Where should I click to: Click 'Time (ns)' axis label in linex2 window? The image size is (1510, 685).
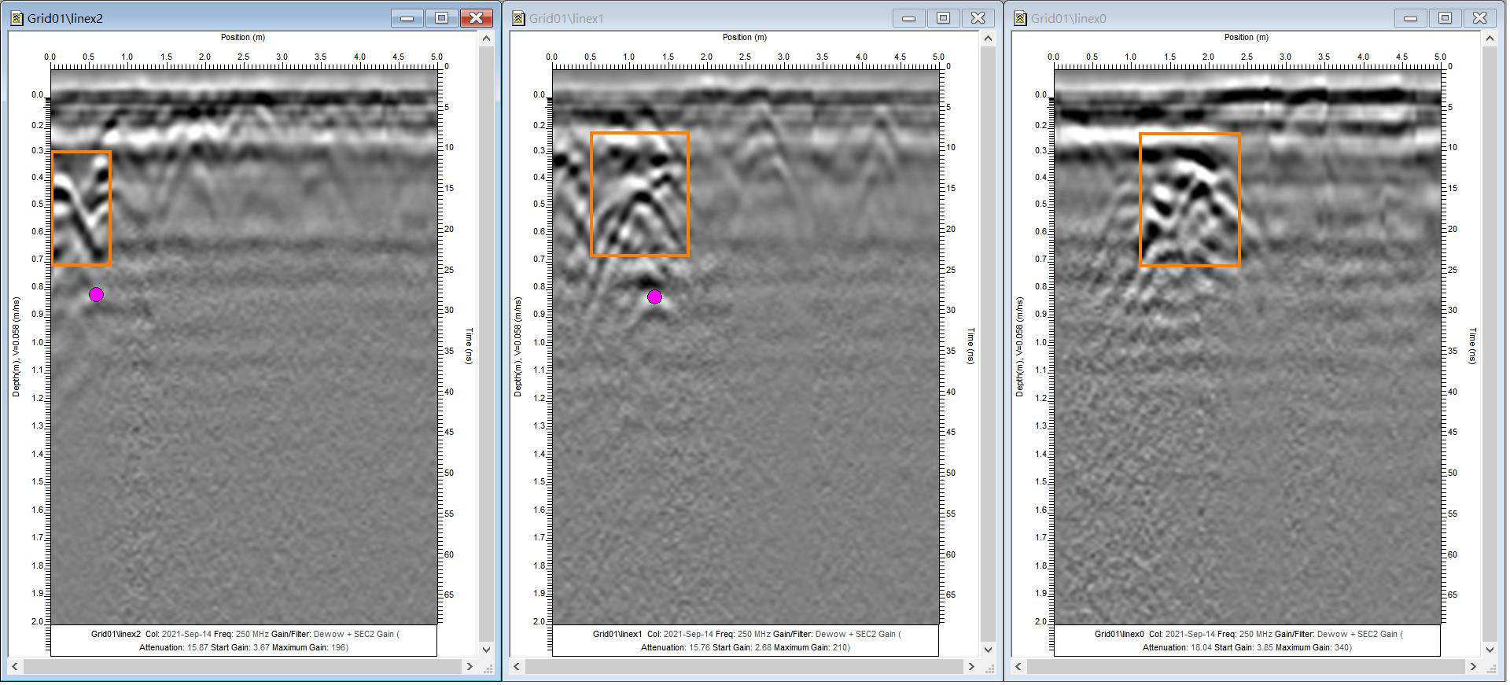[x=470, y=346]
